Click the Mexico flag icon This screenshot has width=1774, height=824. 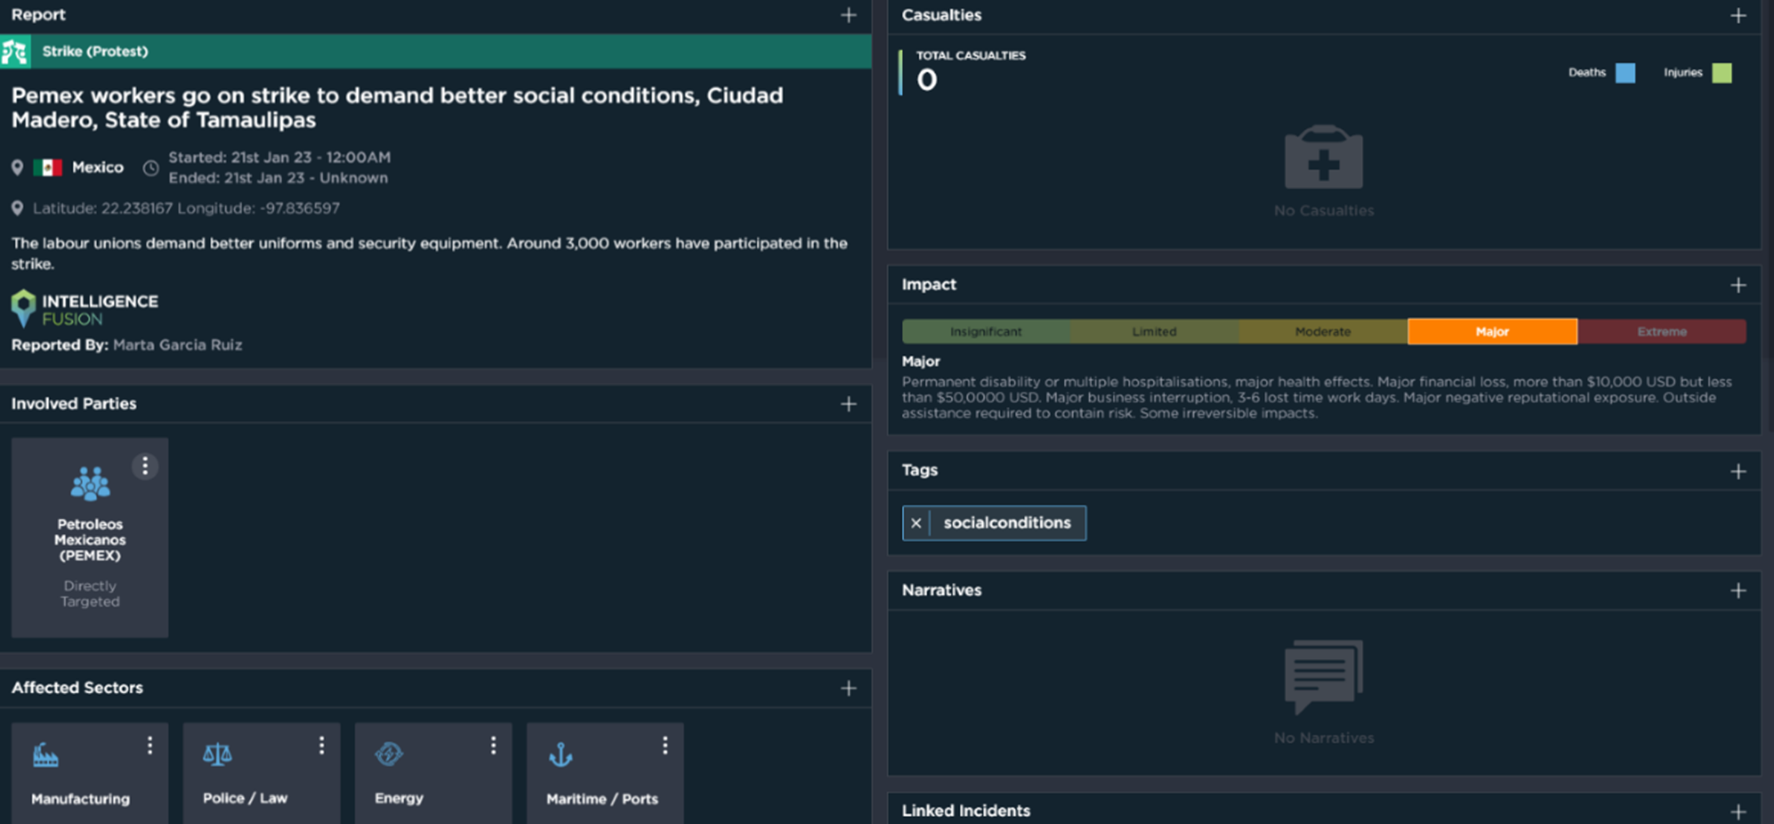[48, 167]
